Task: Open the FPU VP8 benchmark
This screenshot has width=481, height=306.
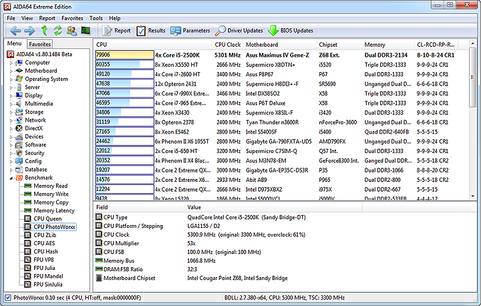Action: click(43, 260)
